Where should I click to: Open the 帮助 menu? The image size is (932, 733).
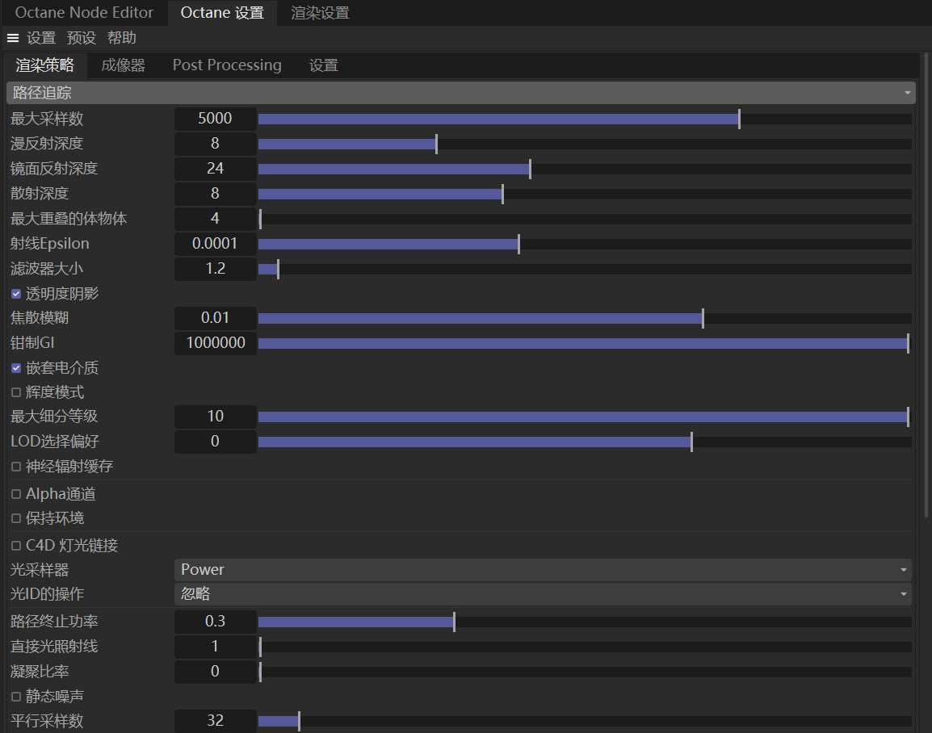point(121,38)
